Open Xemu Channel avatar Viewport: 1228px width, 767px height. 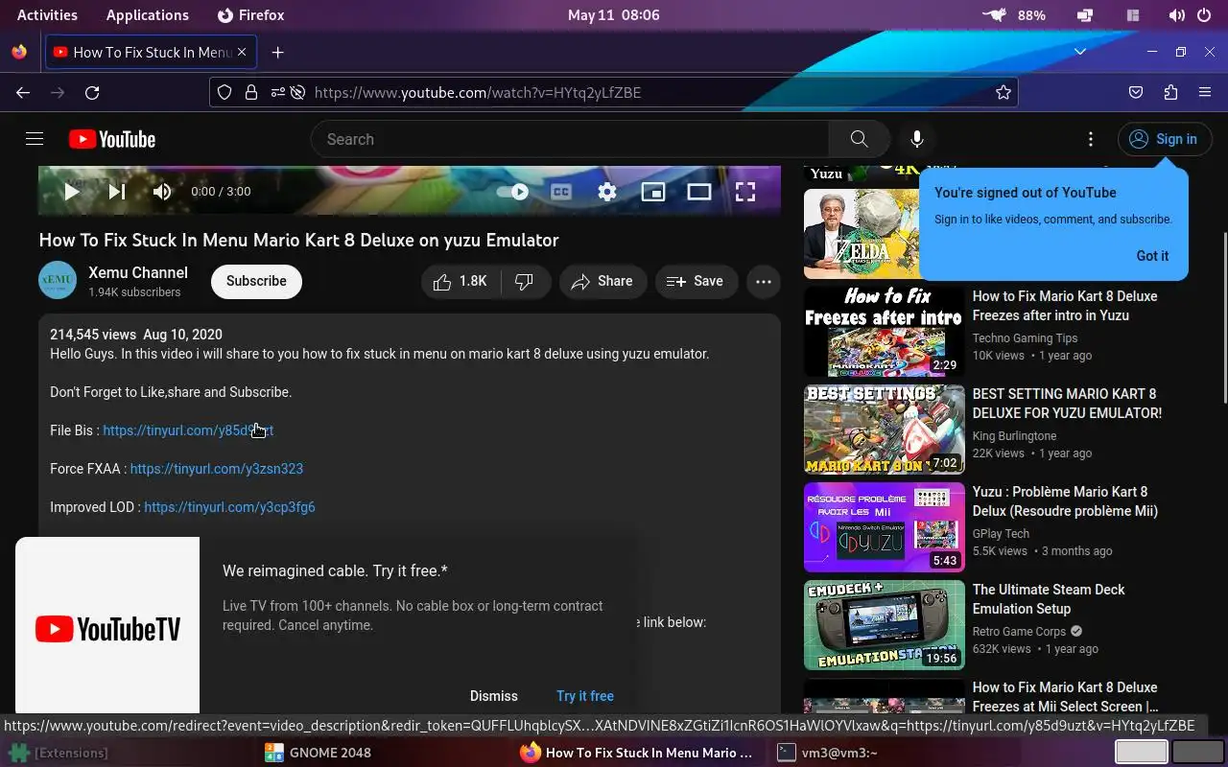click(x=58, y=281)
